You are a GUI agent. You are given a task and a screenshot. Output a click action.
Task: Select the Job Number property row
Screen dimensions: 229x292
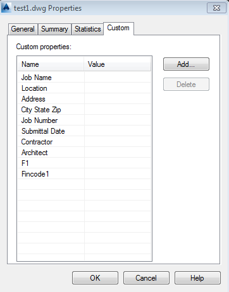[84, 120]
